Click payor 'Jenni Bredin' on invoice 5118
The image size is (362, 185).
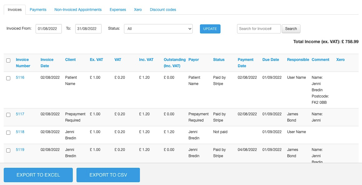pos(194,135)
